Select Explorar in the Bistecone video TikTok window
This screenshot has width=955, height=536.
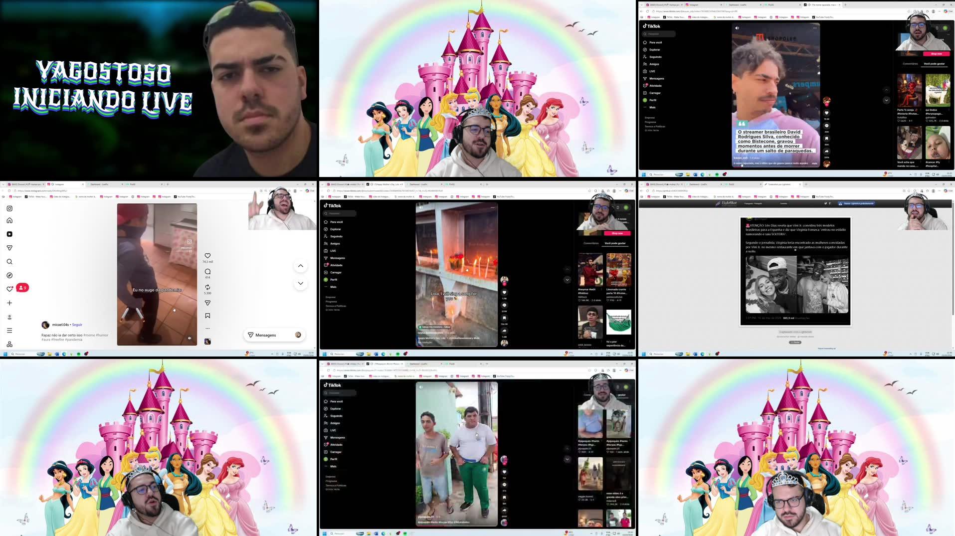click(652, 49)
